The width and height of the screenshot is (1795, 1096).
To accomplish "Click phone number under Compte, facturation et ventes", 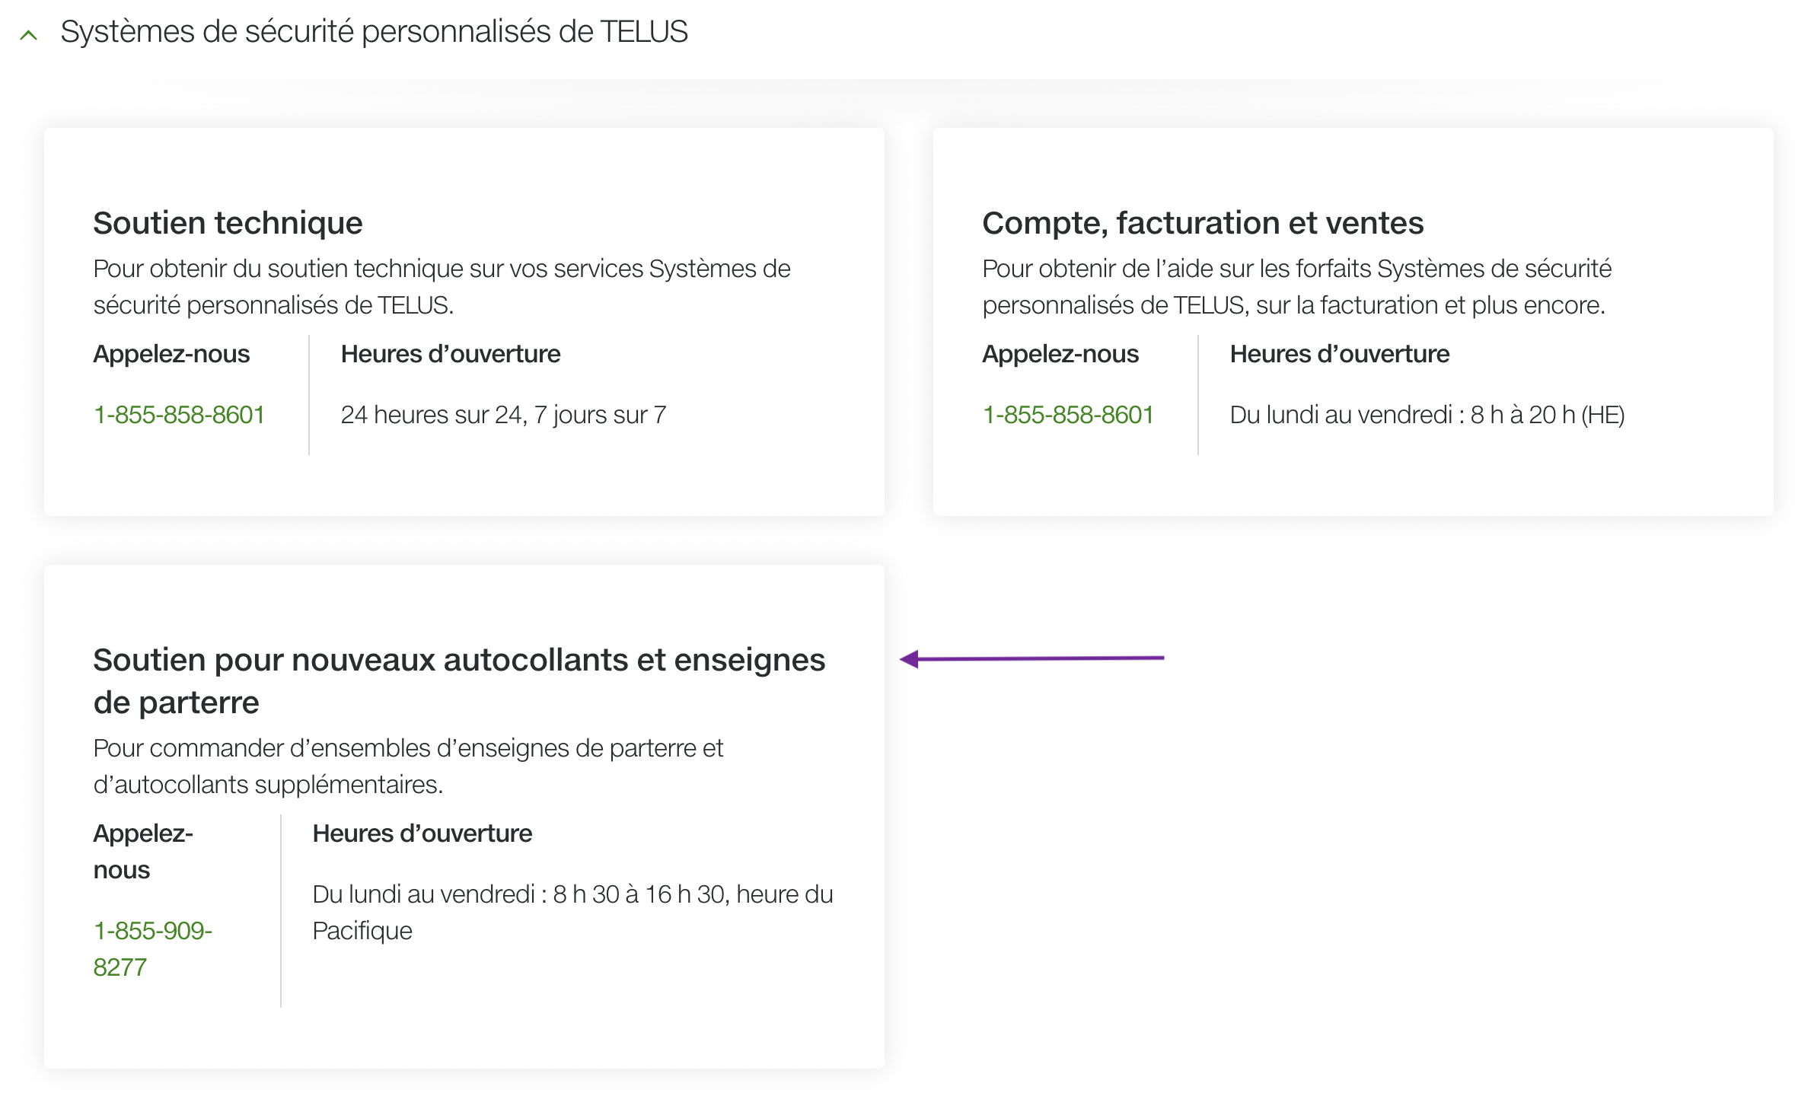I will point(1068,415).
